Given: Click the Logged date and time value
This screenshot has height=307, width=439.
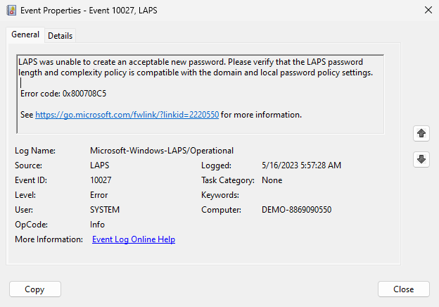Looking at the screenshot, I should pos(302,165).
